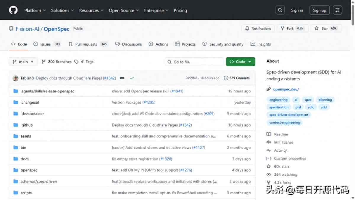Screen dimensions: 355x200
Task: Open the green Code dropdown button
Action: [241, 62]
